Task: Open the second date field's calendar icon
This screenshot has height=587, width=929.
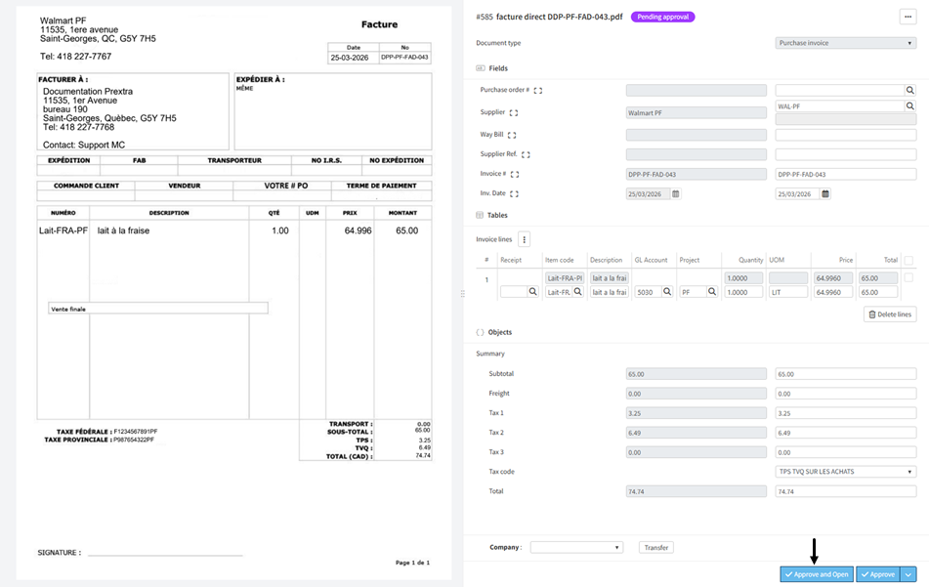Action: [826, 193]
